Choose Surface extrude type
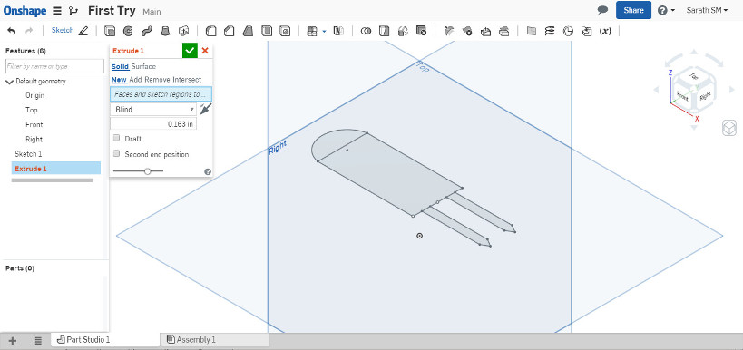Viewport: 743px width, 350px height. click(x=143, y=67)
